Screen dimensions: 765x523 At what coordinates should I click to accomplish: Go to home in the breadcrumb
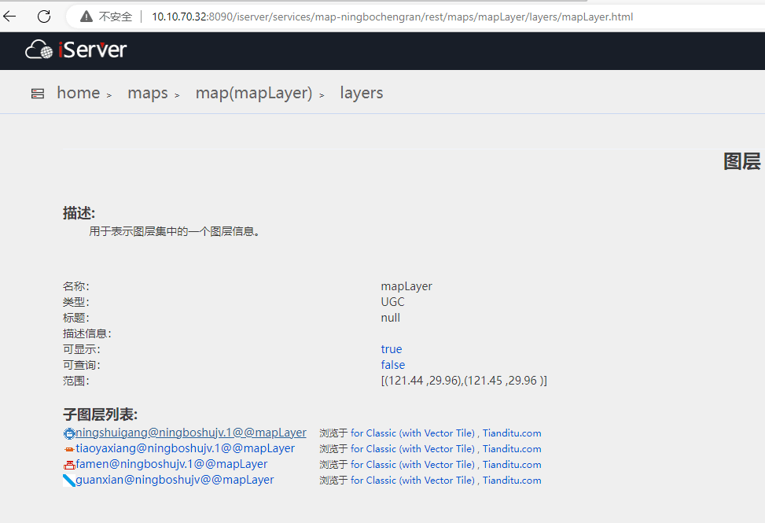pos(78,93)
